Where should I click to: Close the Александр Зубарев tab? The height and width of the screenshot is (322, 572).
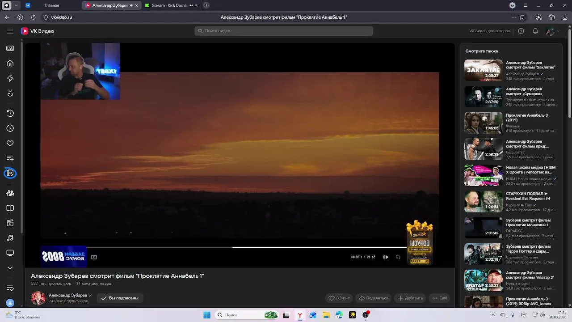136,5
